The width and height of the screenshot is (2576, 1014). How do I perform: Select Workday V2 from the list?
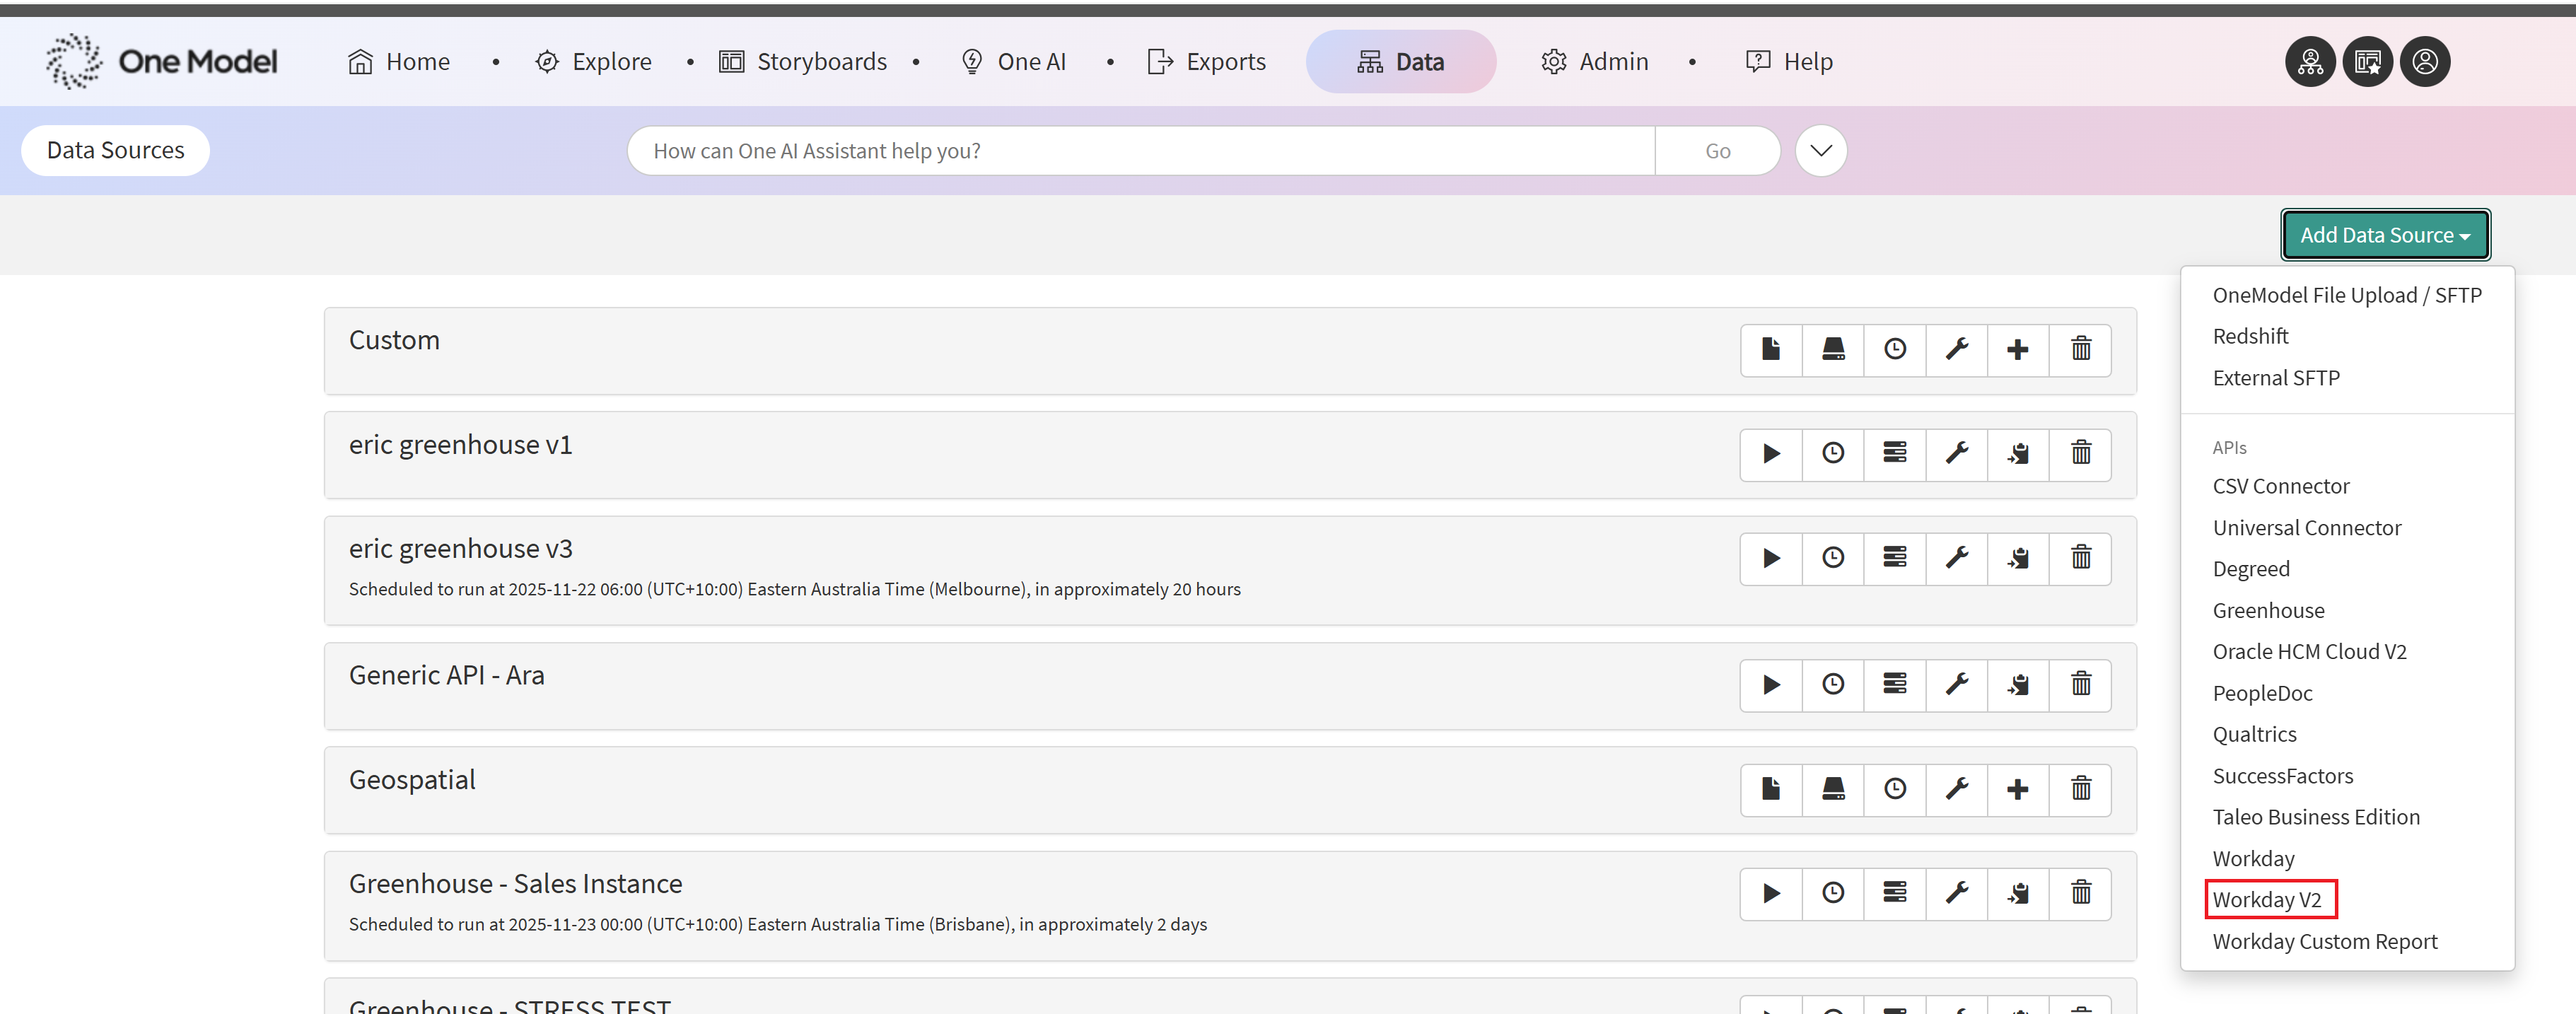(2266, 899)
